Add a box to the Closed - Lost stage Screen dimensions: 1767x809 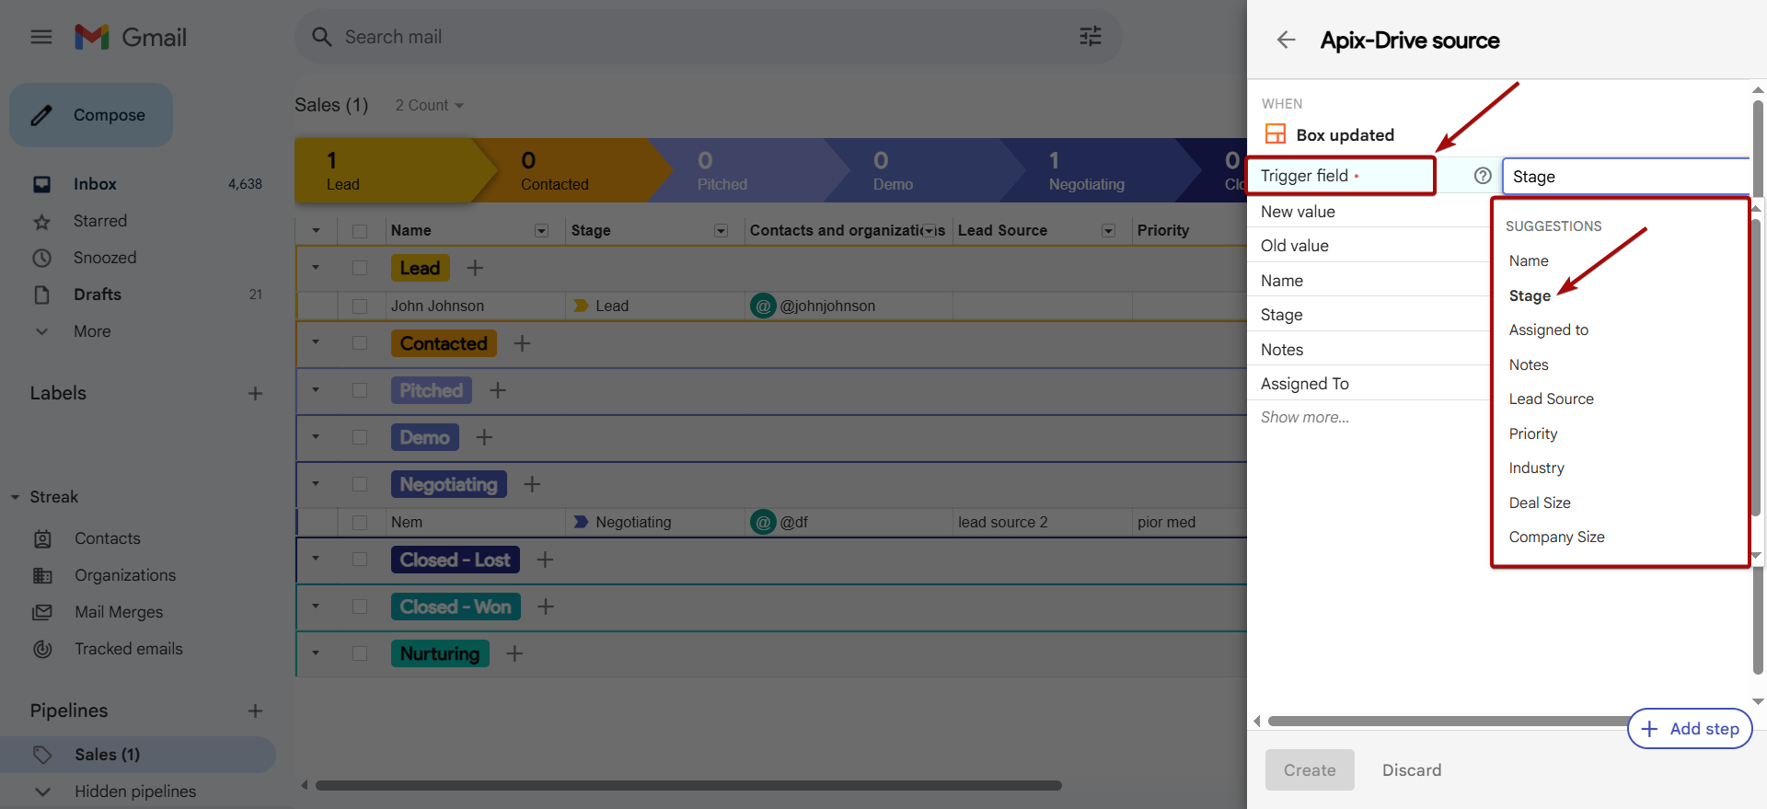pos(545,560)
